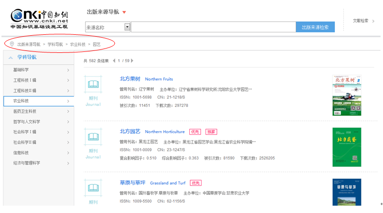
Task: Click the CNKI logo
Action: point(39,19)
